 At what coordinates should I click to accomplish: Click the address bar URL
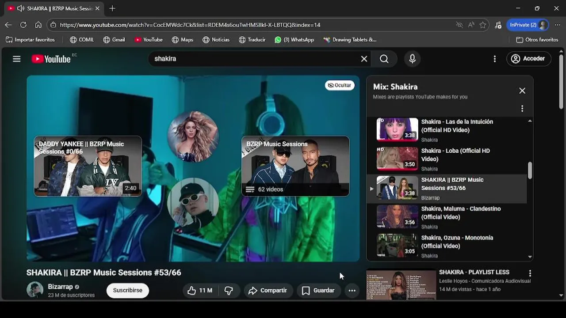pyautogui.click(x=190, y=25)
